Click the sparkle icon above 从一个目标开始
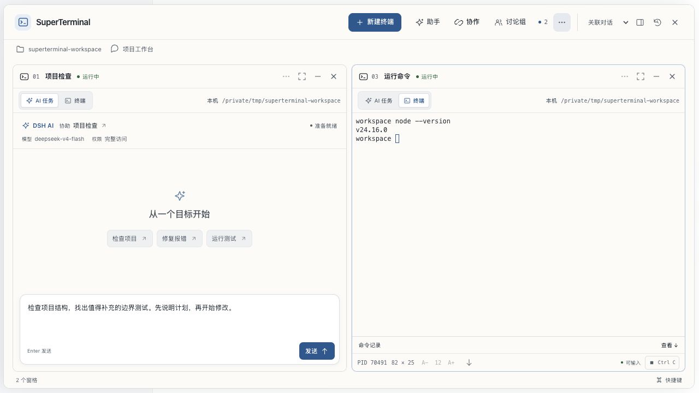The height and width of the screenshot is (393, 699). coord(180,195)
